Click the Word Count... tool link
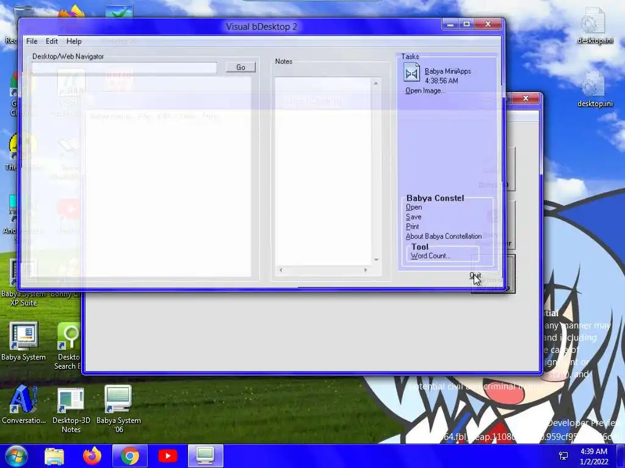The height and width of the screenshot is (468, 625). pos(430,256)
